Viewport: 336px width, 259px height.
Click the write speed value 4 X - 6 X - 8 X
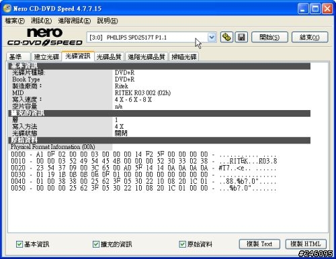[x=133, y=100]
